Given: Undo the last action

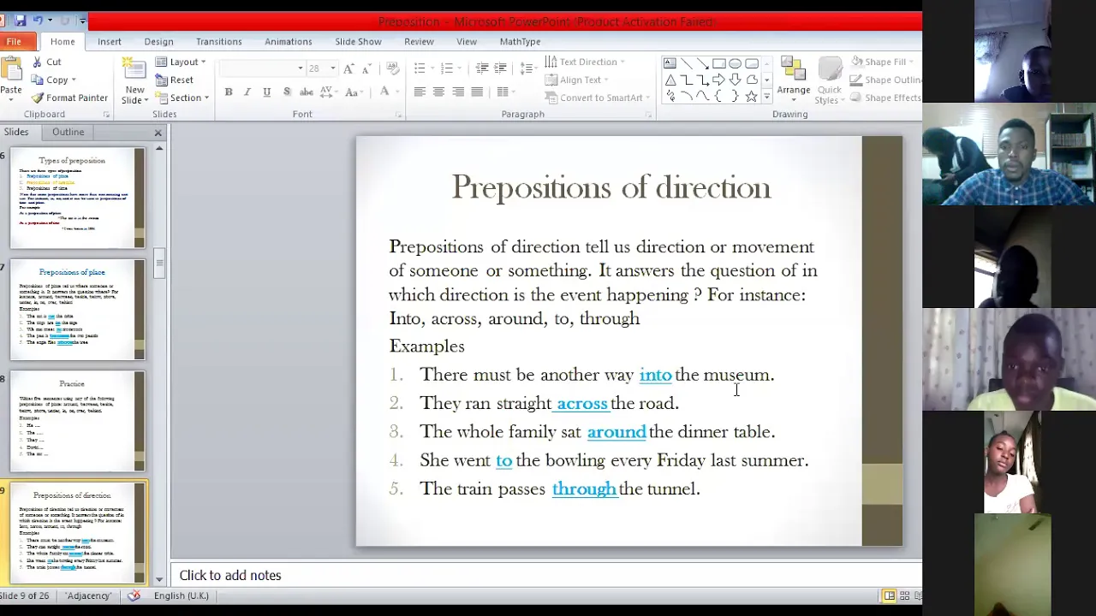Looking at the screenshot, I should coord(38,21).
